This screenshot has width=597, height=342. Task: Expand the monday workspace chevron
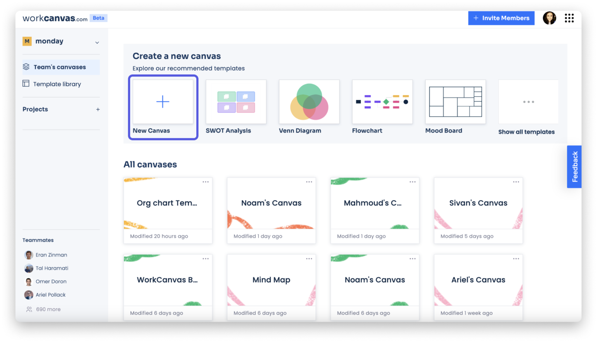97,42
